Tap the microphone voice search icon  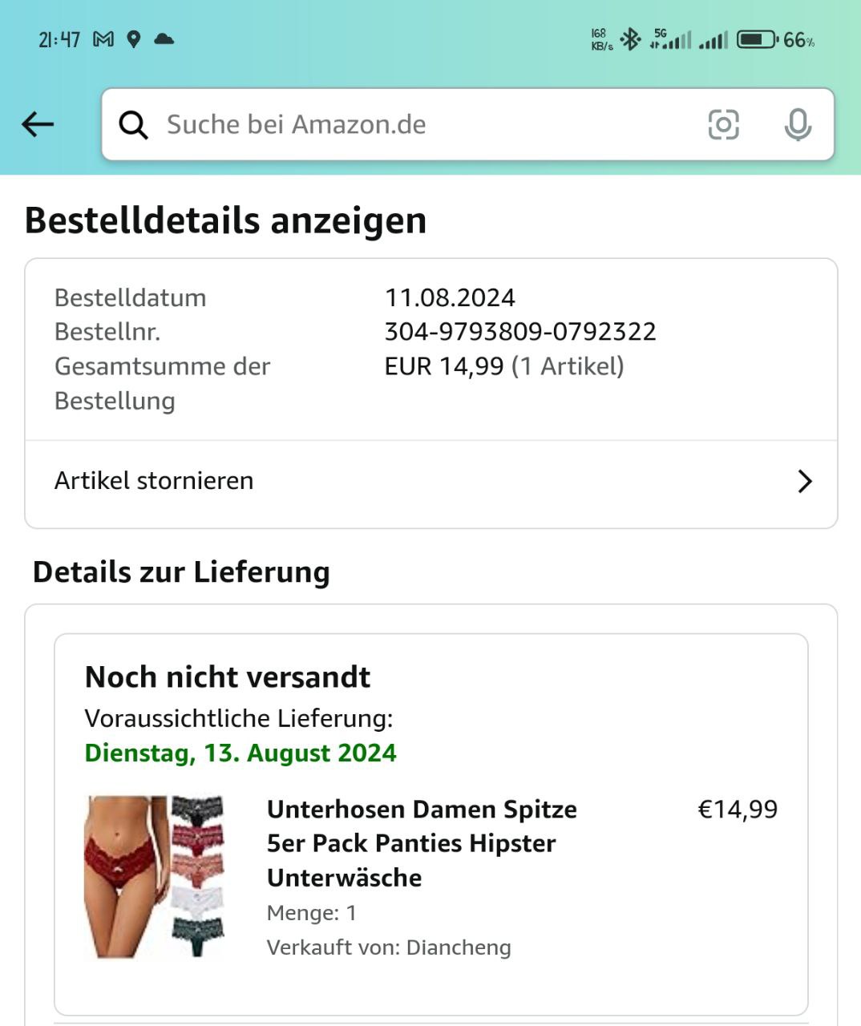[x=798, y=125]
